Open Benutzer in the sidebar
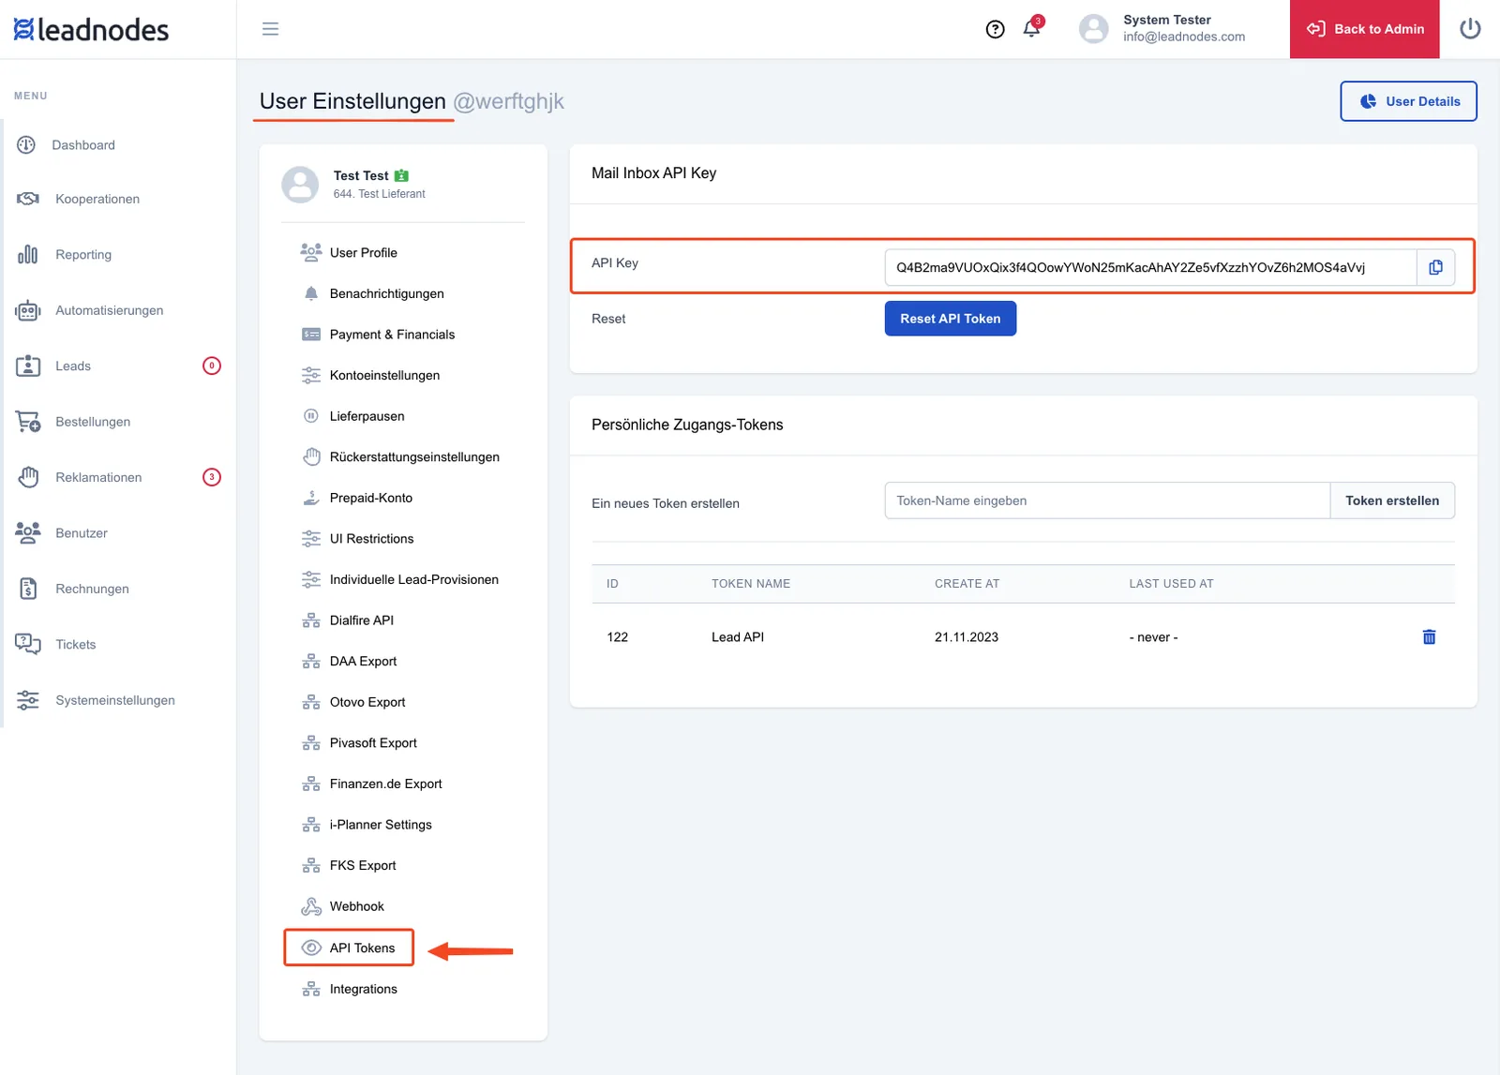 [x=82, y=533]
